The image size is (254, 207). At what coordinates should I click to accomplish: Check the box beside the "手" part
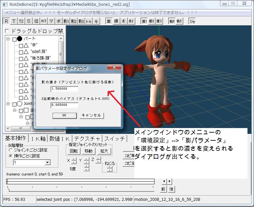[x=21, y=46]
